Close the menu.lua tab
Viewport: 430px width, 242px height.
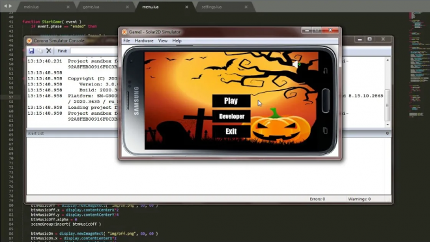pyautogui.click(x=187, y=7)
